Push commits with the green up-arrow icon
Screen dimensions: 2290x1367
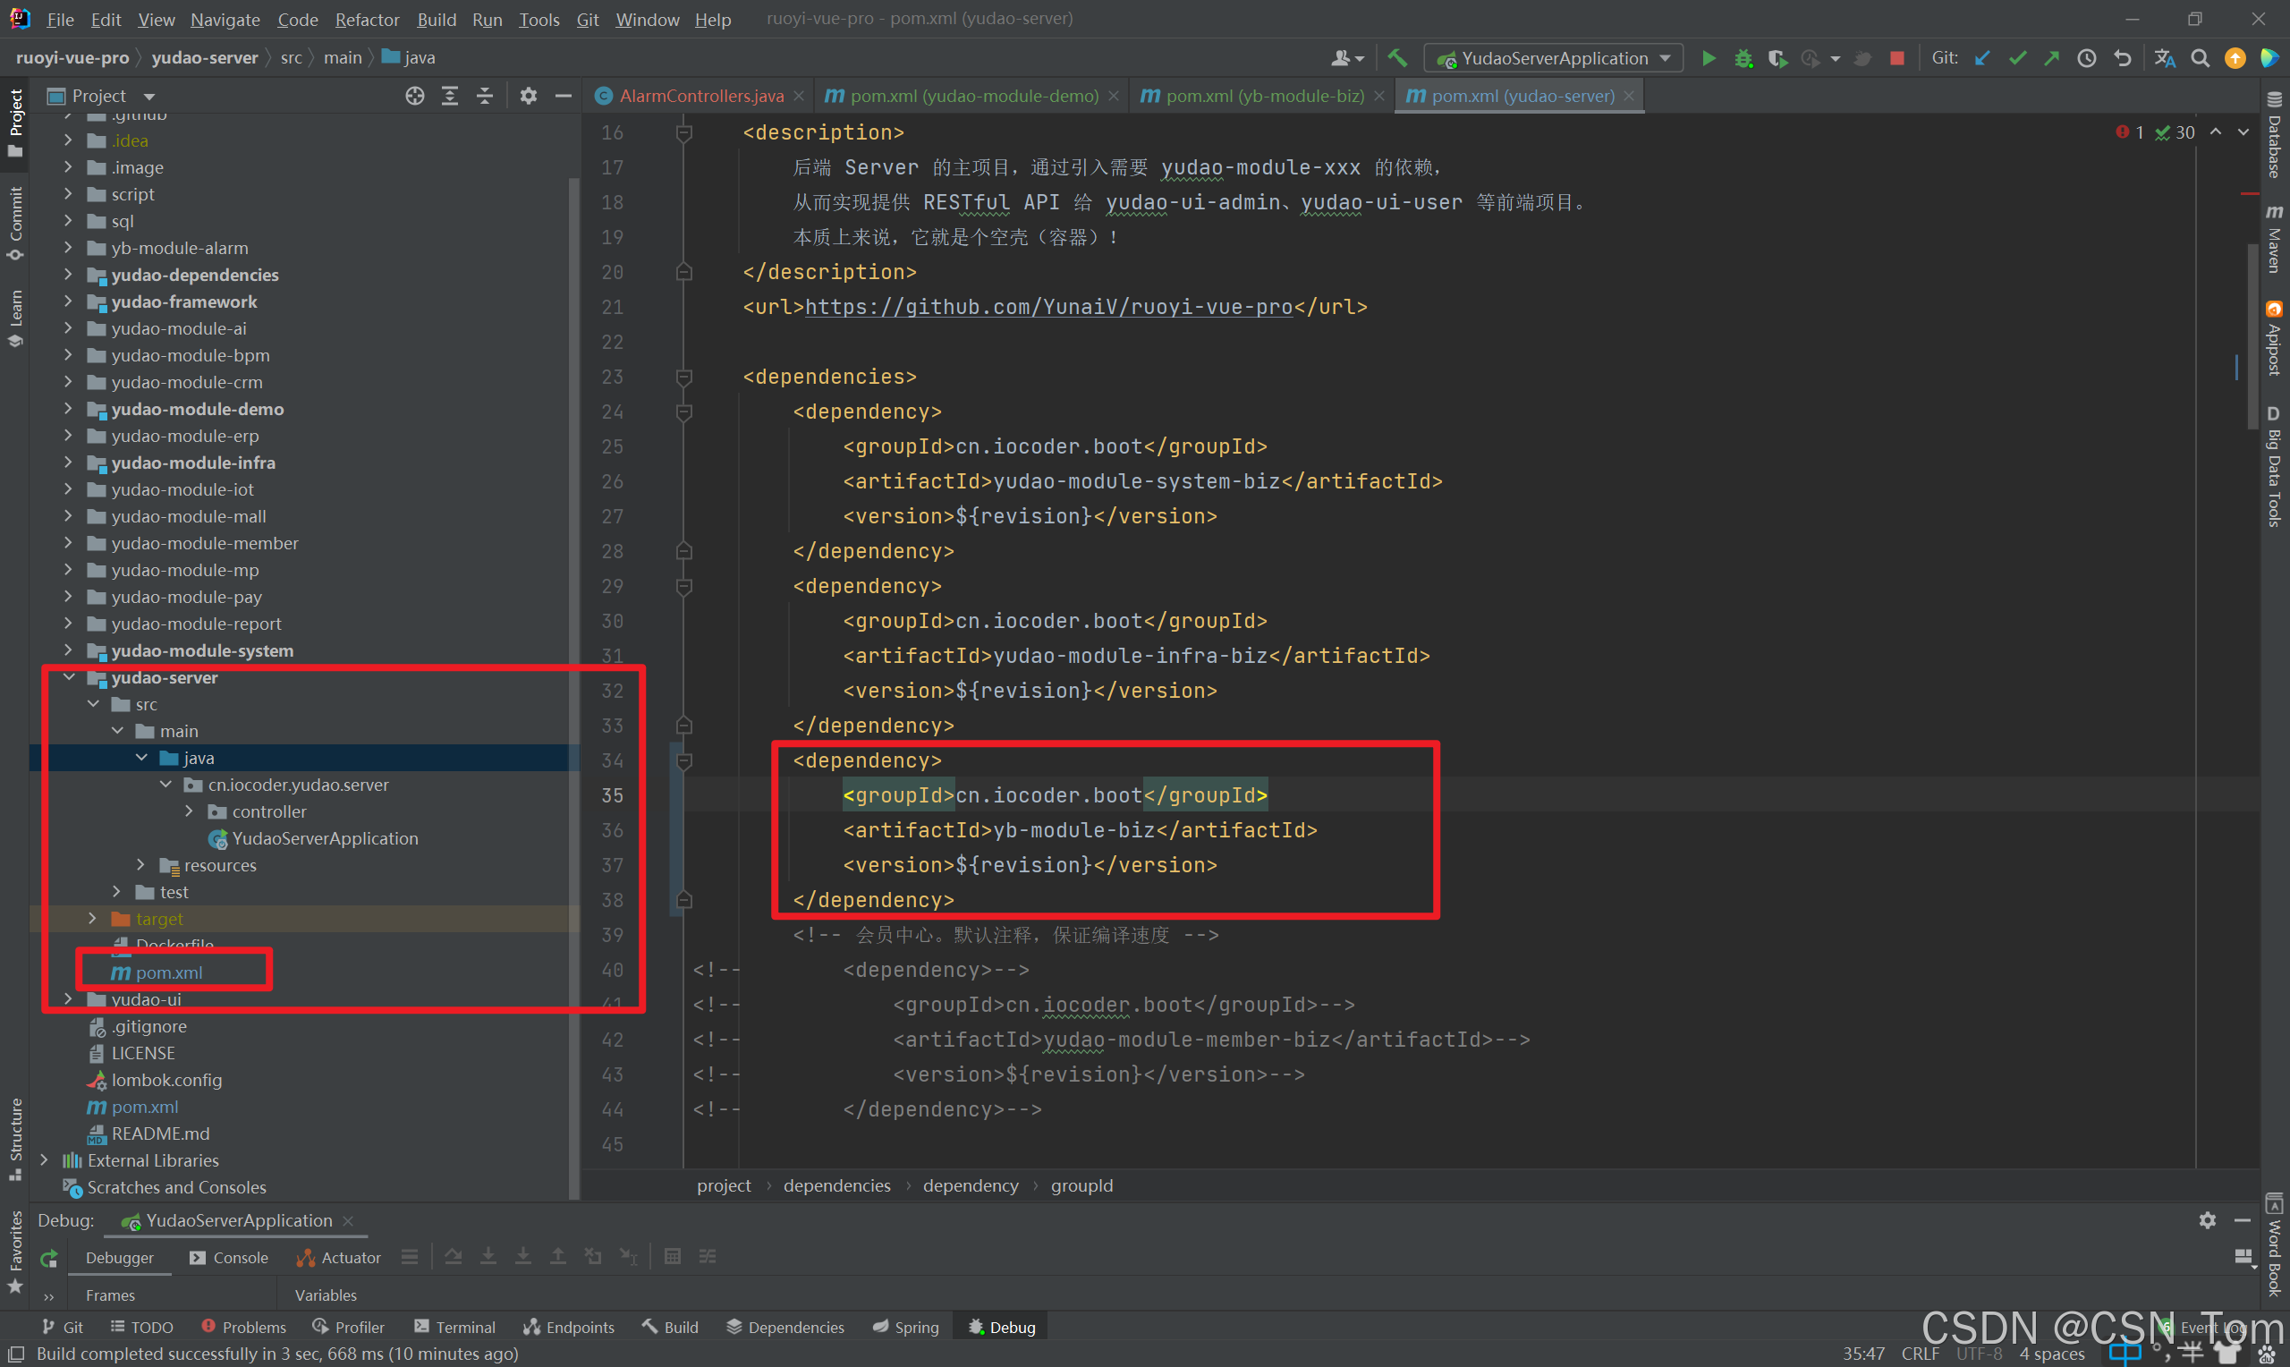tap(2051, 58)
